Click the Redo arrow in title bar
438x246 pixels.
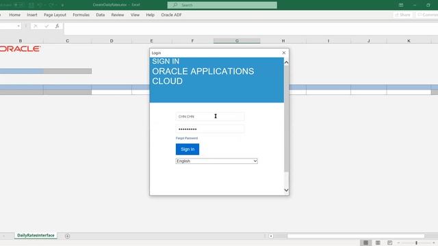pos(51,5)
